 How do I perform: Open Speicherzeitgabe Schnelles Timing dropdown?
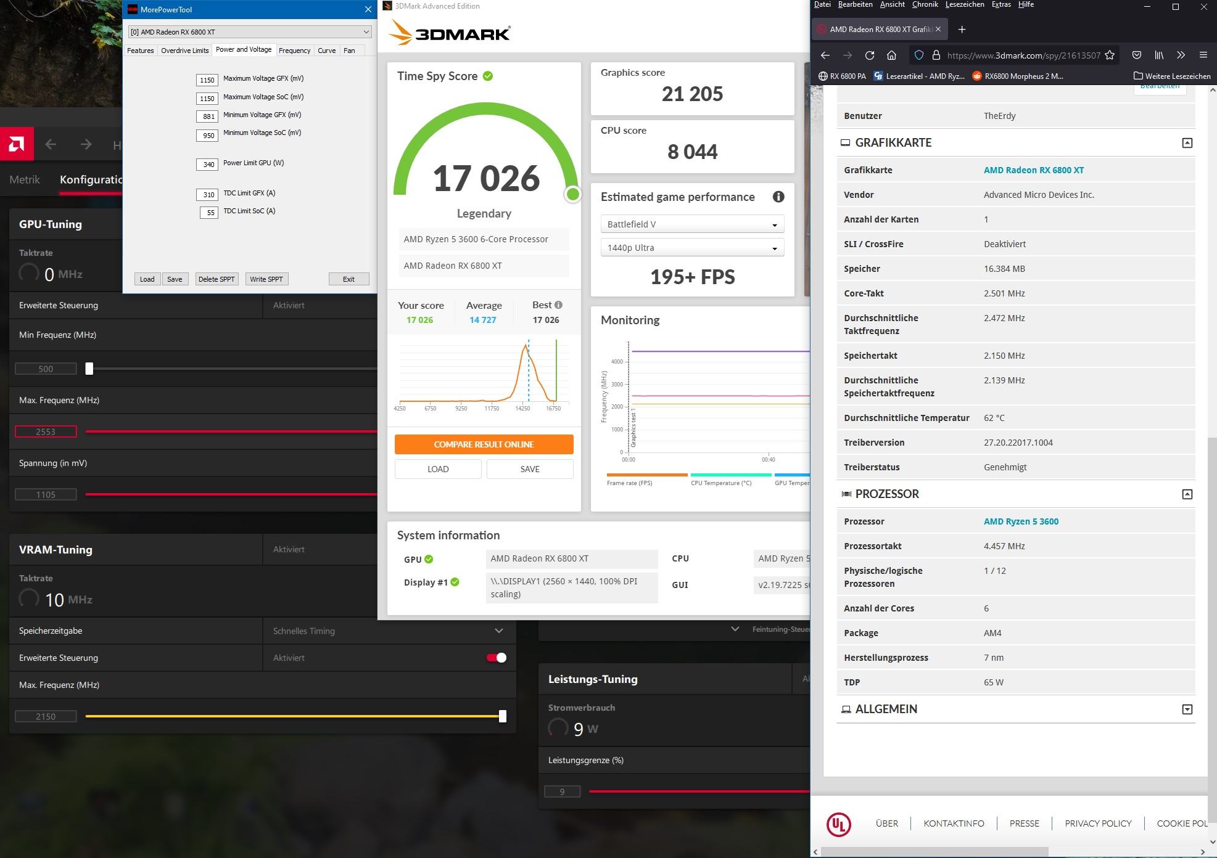point(389,631)
